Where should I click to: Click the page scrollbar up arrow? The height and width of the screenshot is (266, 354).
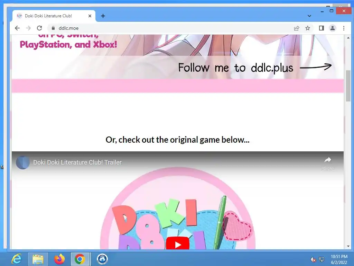[348, 38]
